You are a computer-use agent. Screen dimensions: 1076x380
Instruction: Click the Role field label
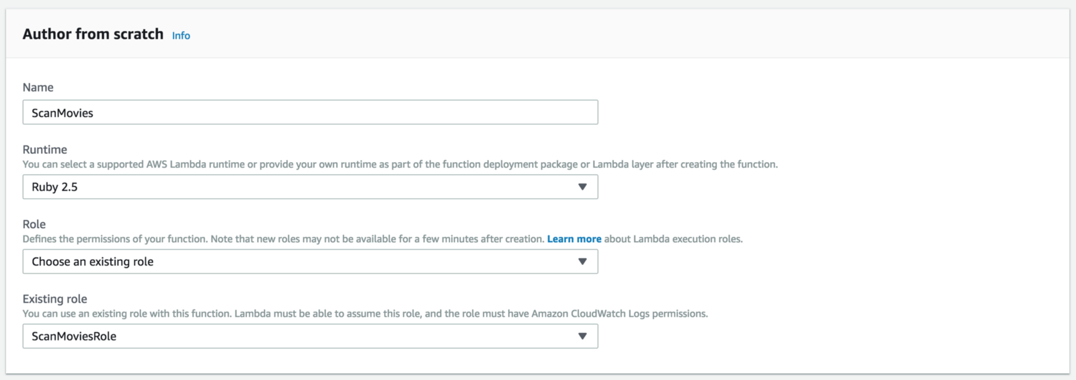click(x=34, y=224)
